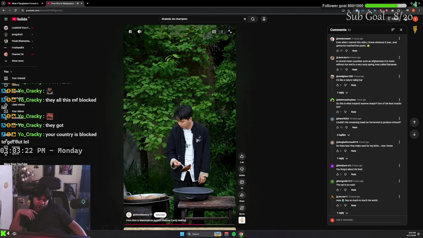Open the sound thumbnail below Remix

[242, 220]
